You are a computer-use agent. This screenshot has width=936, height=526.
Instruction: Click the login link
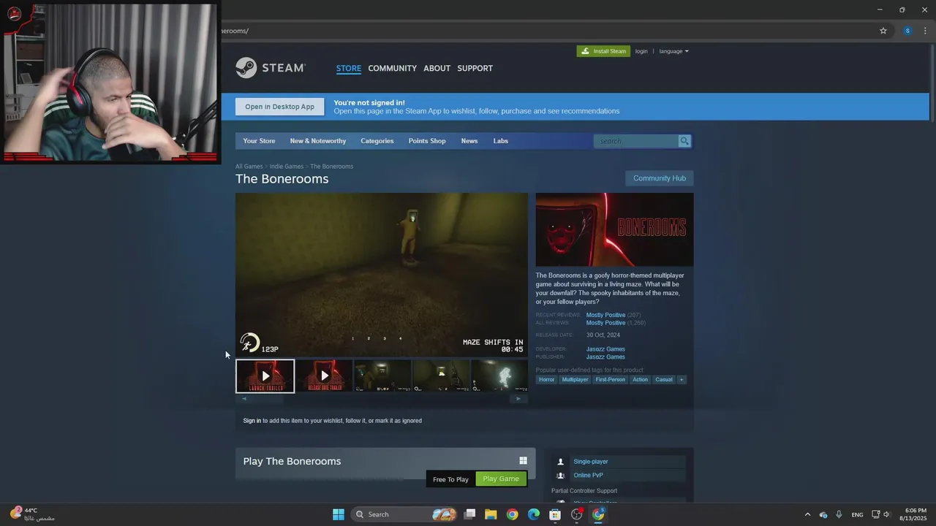[641, 51]
